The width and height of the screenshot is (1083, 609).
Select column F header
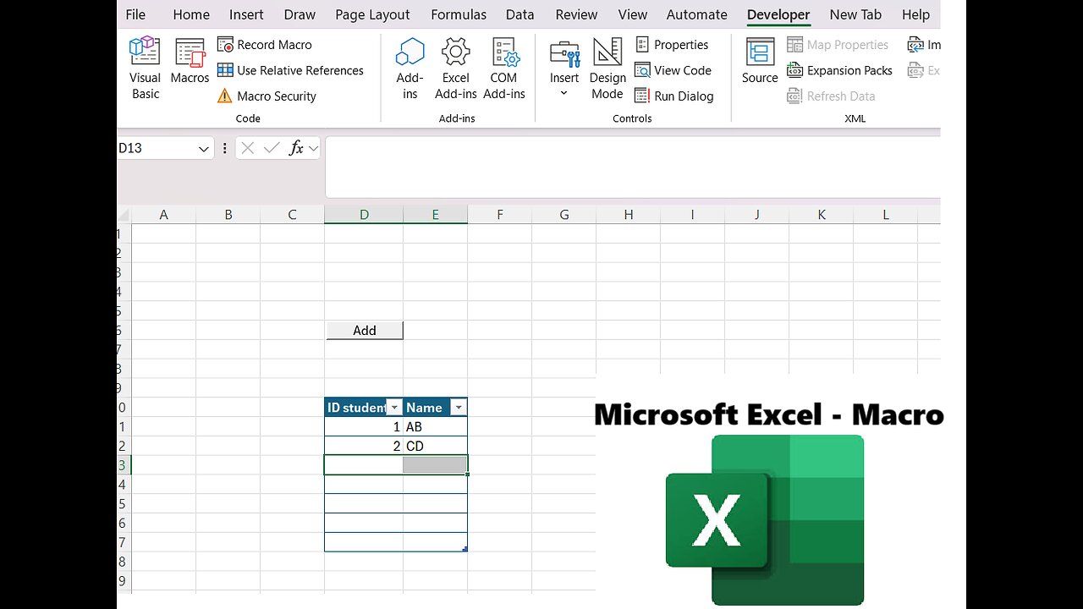499,215
